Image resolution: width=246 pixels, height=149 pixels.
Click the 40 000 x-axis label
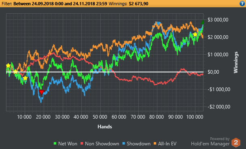(81, 117)
